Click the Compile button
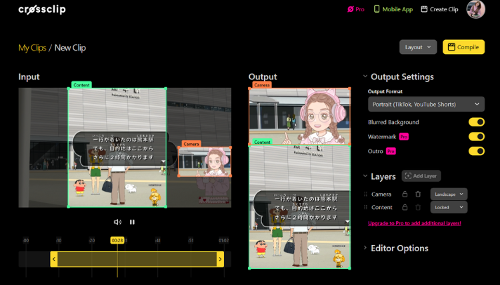 [463, 47]
